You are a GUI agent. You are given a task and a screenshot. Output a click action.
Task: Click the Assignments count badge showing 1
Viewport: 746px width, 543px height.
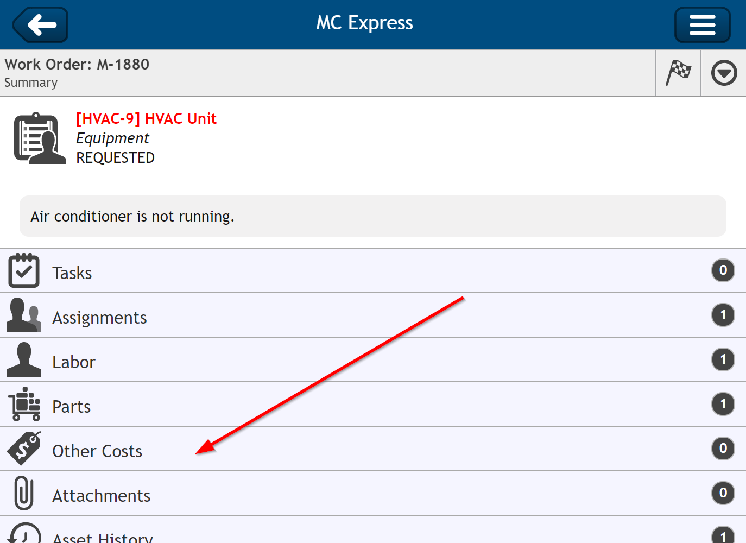click(x=723, y=315)
